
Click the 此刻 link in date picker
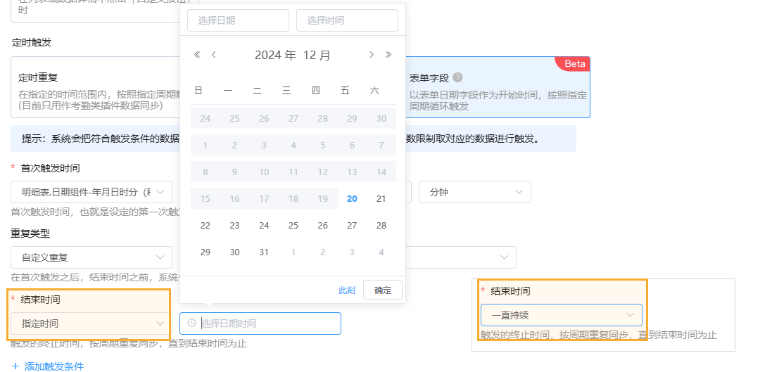pos(346,290)
